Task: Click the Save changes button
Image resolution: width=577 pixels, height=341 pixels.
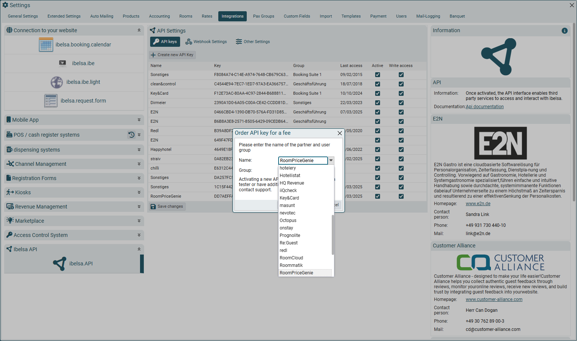Action: click(x=167, y=206)
